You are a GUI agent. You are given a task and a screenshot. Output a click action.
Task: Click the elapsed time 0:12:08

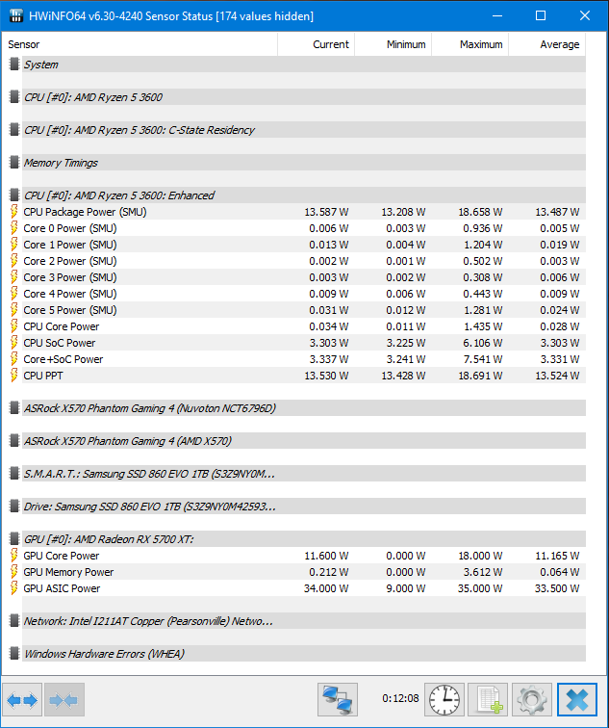tap(400, 698)
